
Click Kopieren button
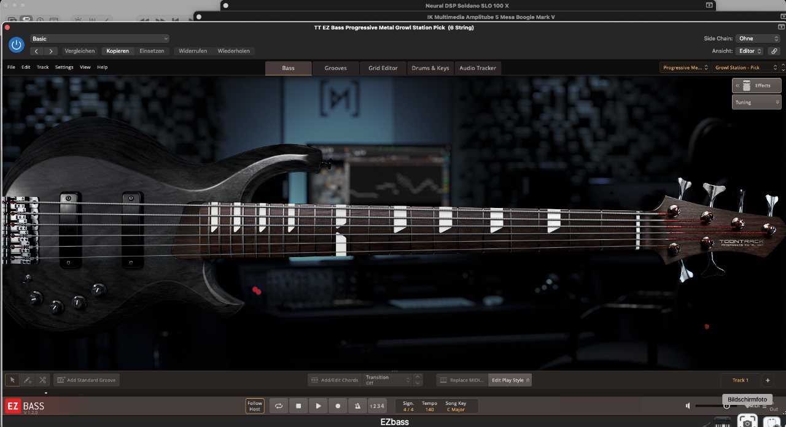(x=118, y=51)
